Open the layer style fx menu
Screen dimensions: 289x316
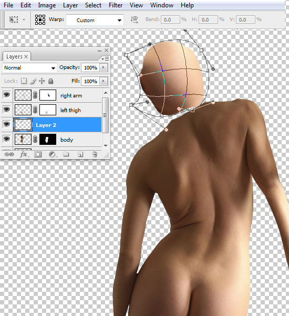tap(24, 154)
